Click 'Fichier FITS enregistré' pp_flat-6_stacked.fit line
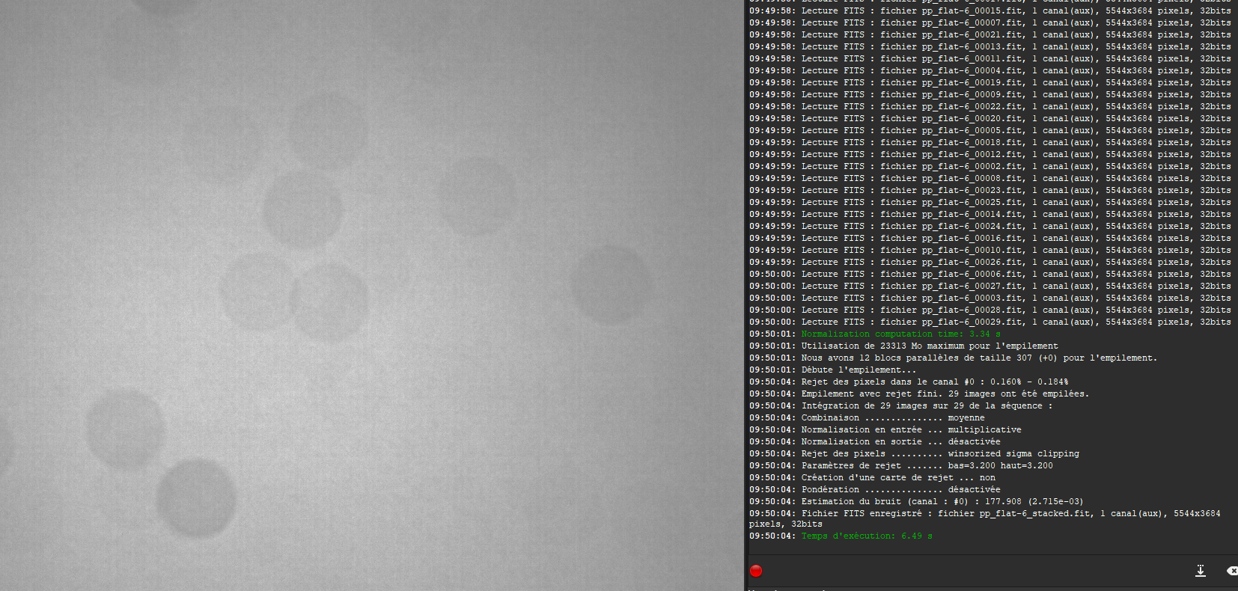This screenshot has width=1238, height=591. (x=985, y=518)
